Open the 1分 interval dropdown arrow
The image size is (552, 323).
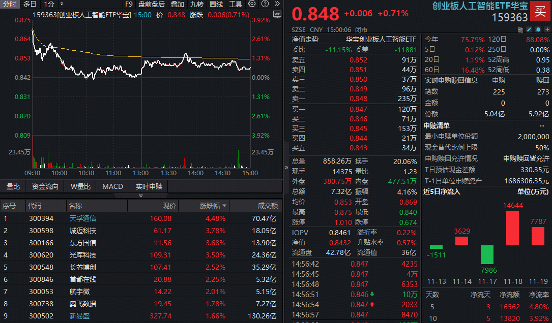point(62,4)
